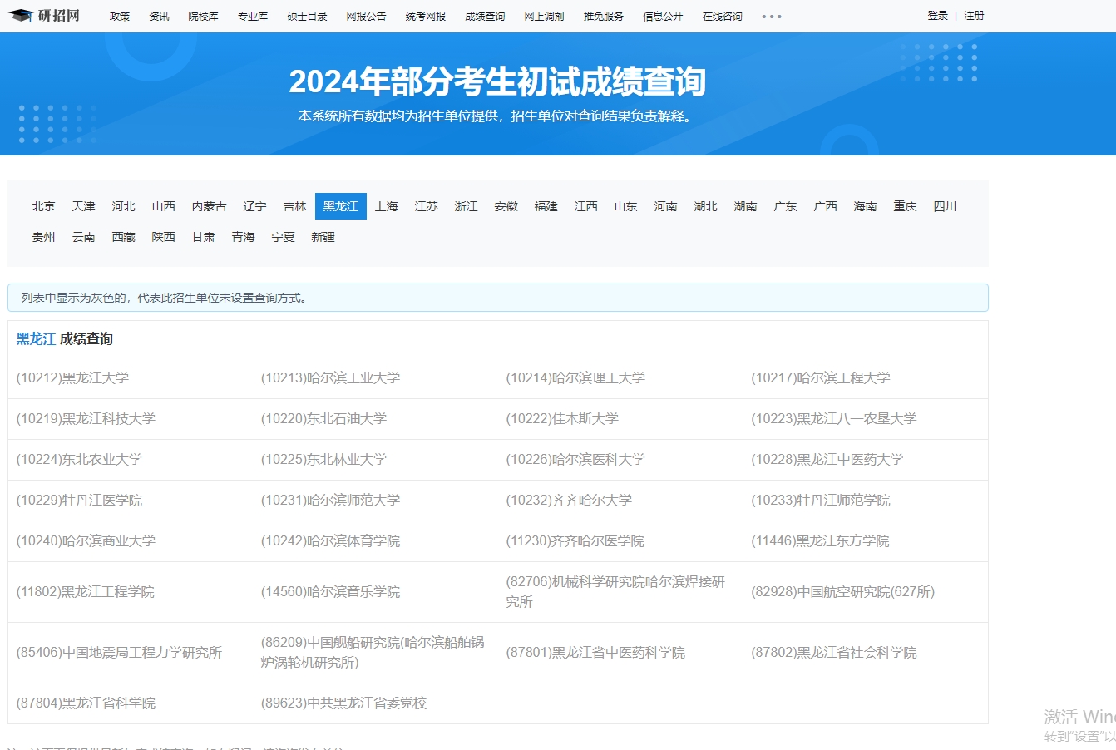Choose the 湖北 tab
The image size is (1116, 750).
click(706, 206)
